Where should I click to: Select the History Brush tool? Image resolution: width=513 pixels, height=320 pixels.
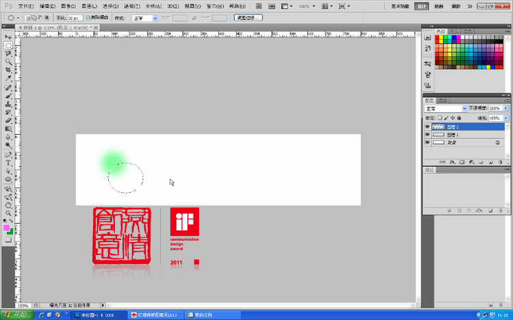(x=8, y=112)
